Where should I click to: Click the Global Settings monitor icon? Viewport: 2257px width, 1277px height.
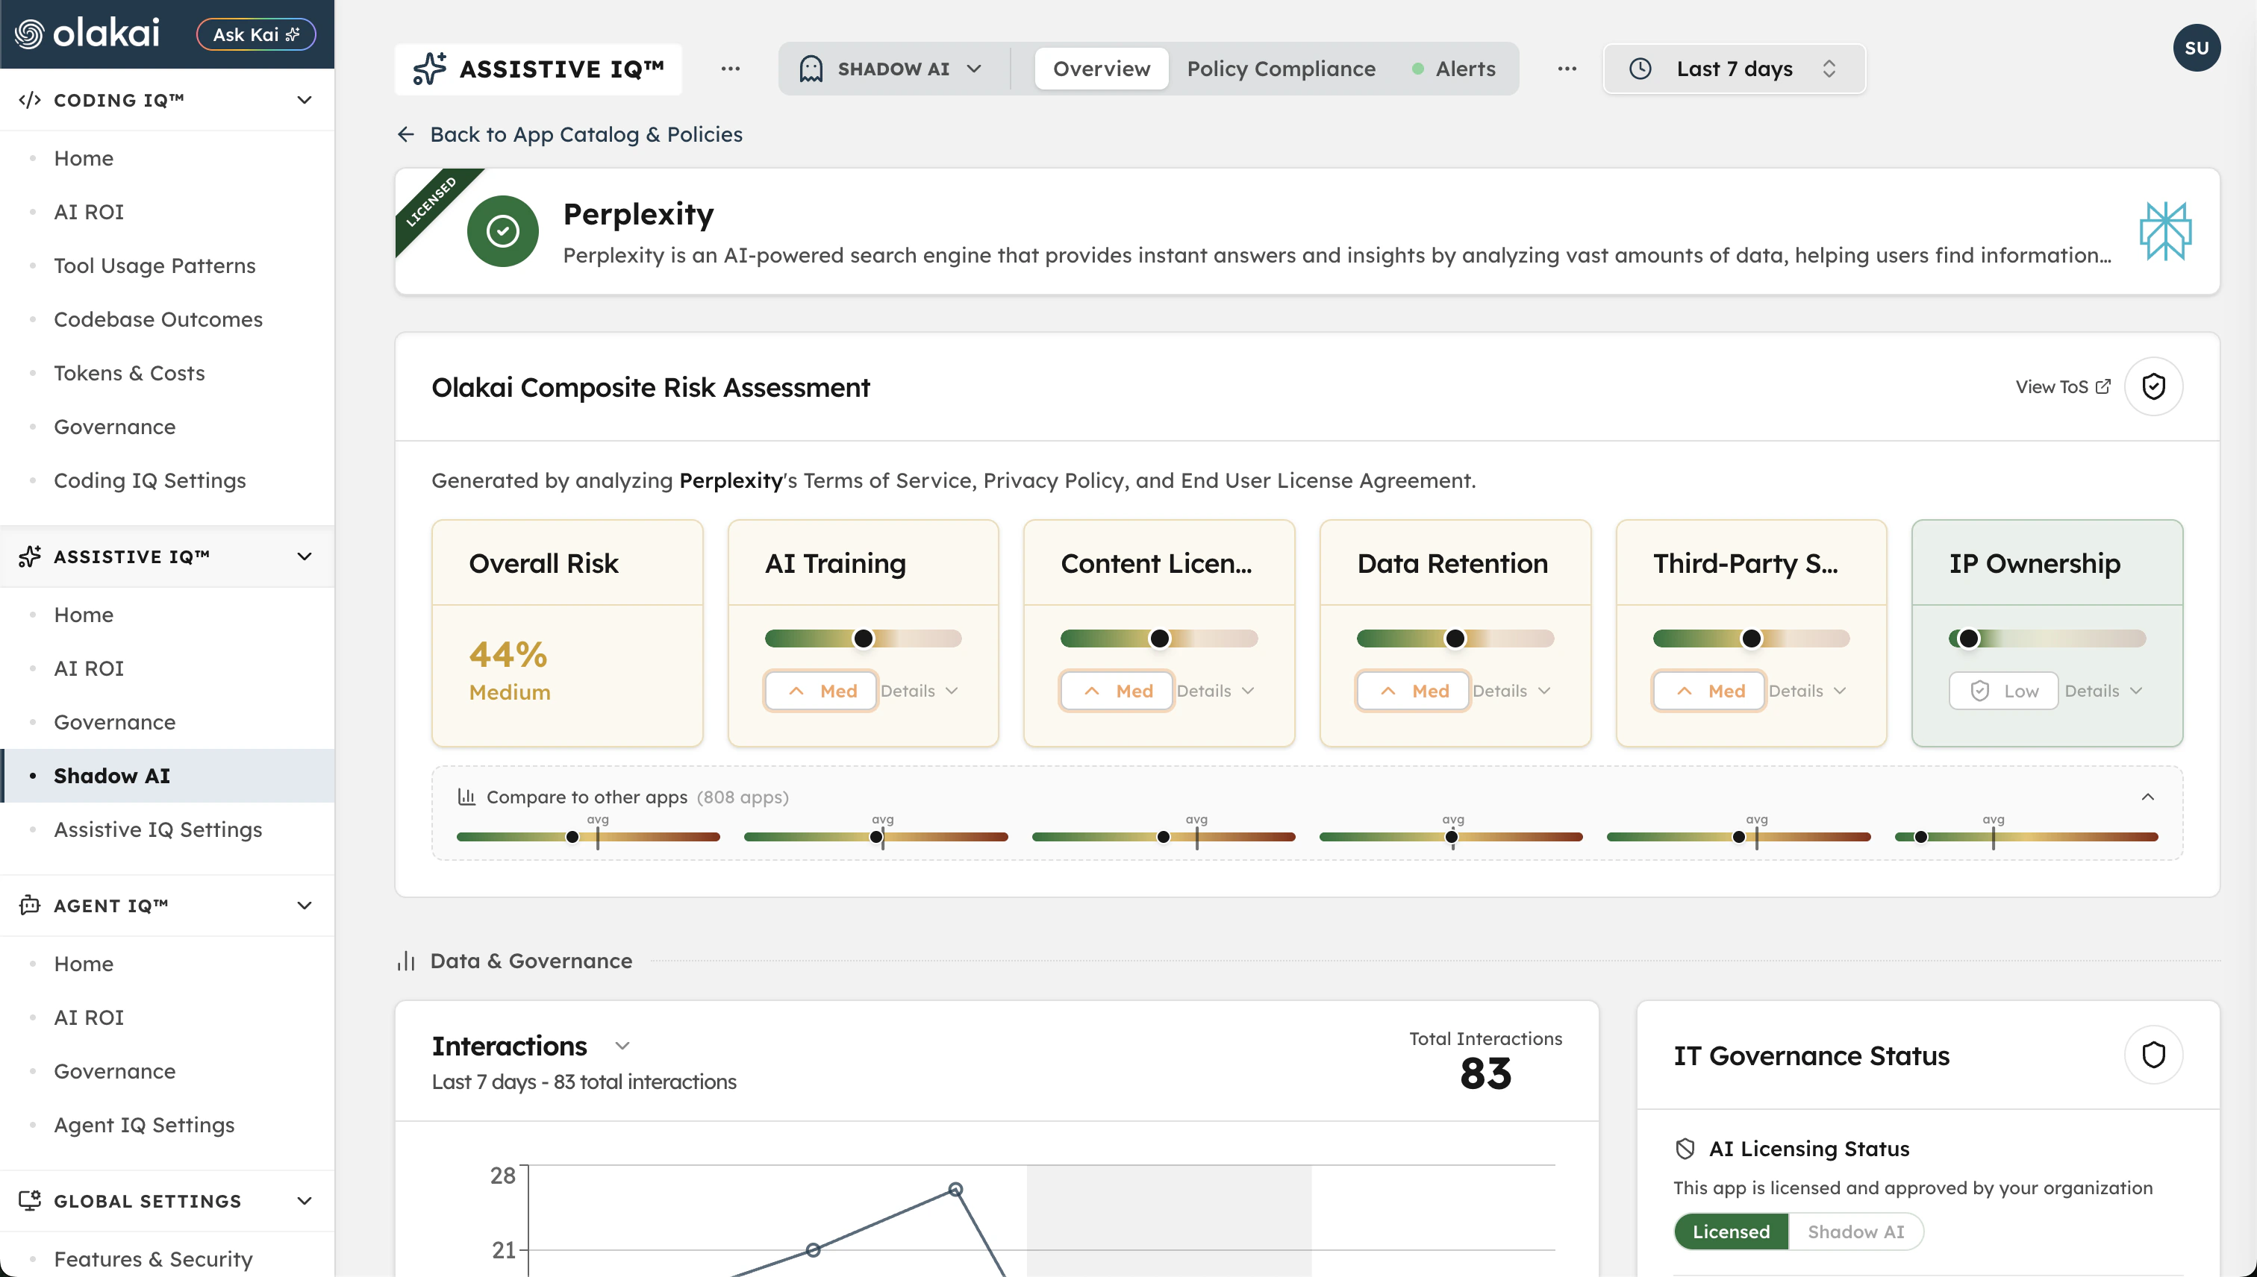coord(29,1201)
